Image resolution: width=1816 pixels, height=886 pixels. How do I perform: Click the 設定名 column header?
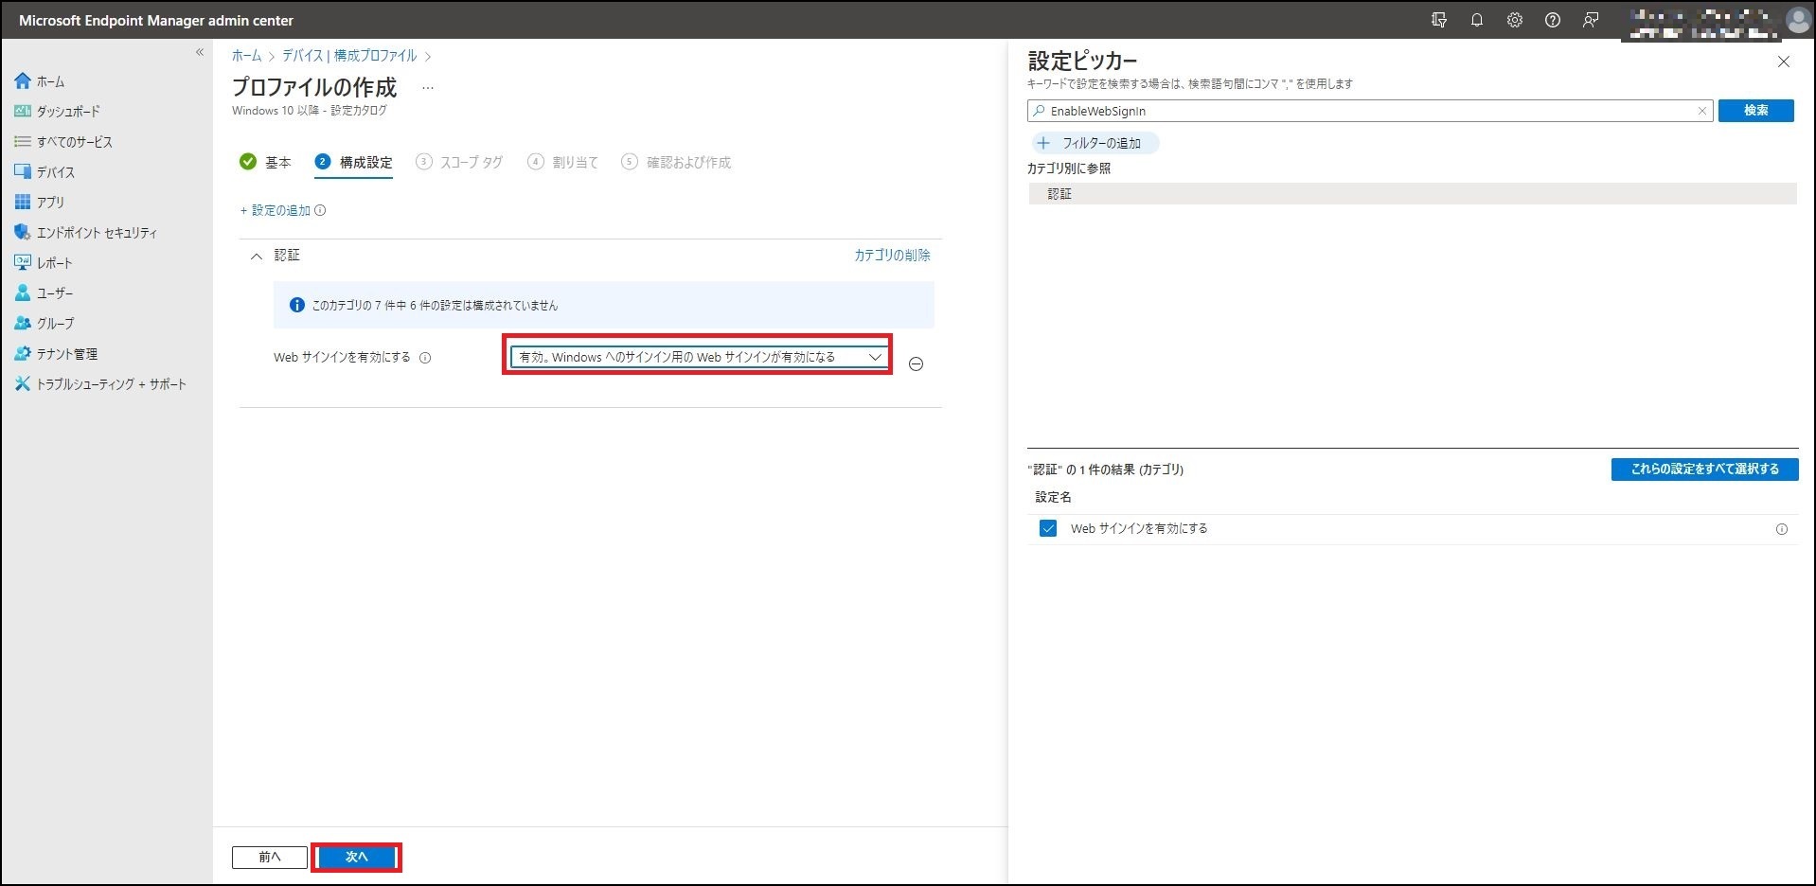click(x=1054, y=497)
